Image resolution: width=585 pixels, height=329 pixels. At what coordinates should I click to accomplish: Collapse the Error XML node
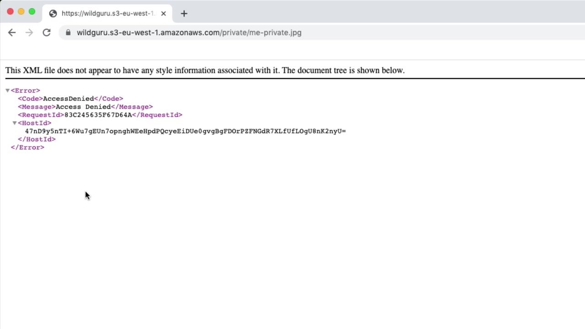(7, 90)
